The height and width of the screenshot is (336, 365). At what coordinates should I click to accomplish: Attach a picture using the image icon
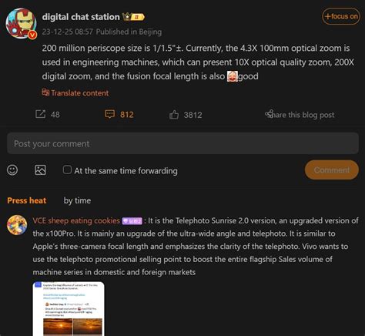click(40, 170)
